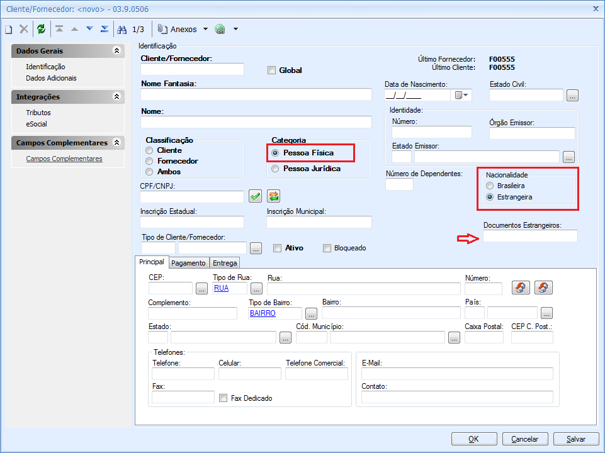
Task: Open the Tipo de Cliente/Fornecedor lookup button
Action: [x=256, y=248]
